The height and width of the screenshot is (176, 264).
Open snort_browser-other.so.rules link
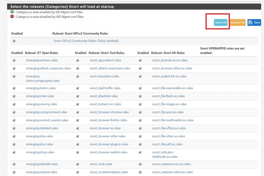point(172,68)
